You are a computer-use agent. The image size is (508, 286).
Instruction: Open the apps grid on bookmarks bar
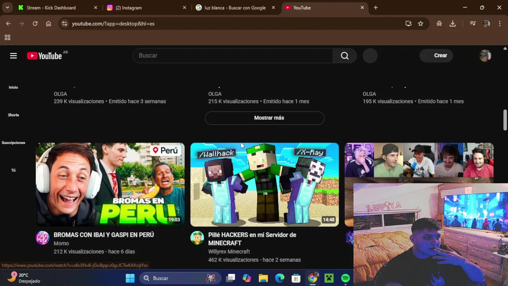pos(7,38)
